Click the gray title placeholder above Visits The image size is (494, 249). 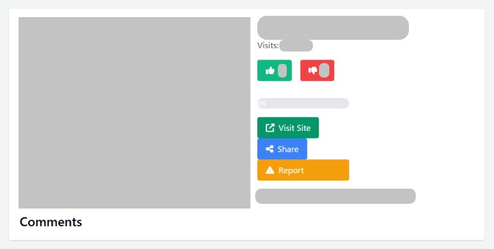coord(333,27)
